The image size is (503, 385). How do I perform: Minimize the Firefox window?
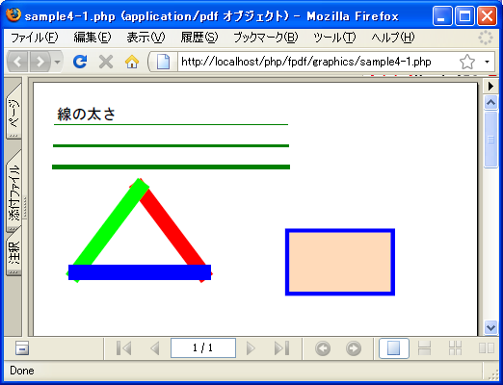[442, 15]
